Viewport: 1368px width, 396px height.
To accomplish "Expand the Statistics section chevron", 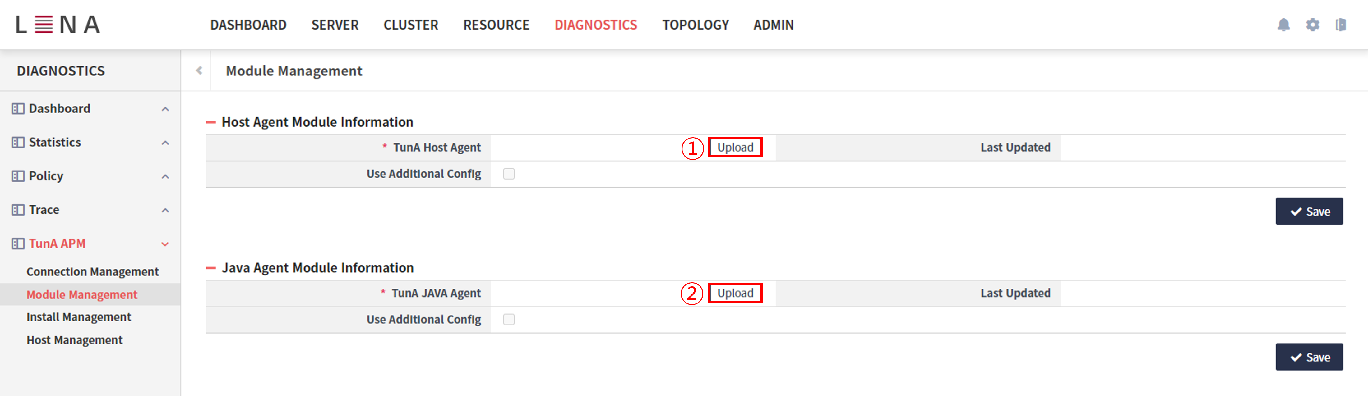I will coord(165,142).
